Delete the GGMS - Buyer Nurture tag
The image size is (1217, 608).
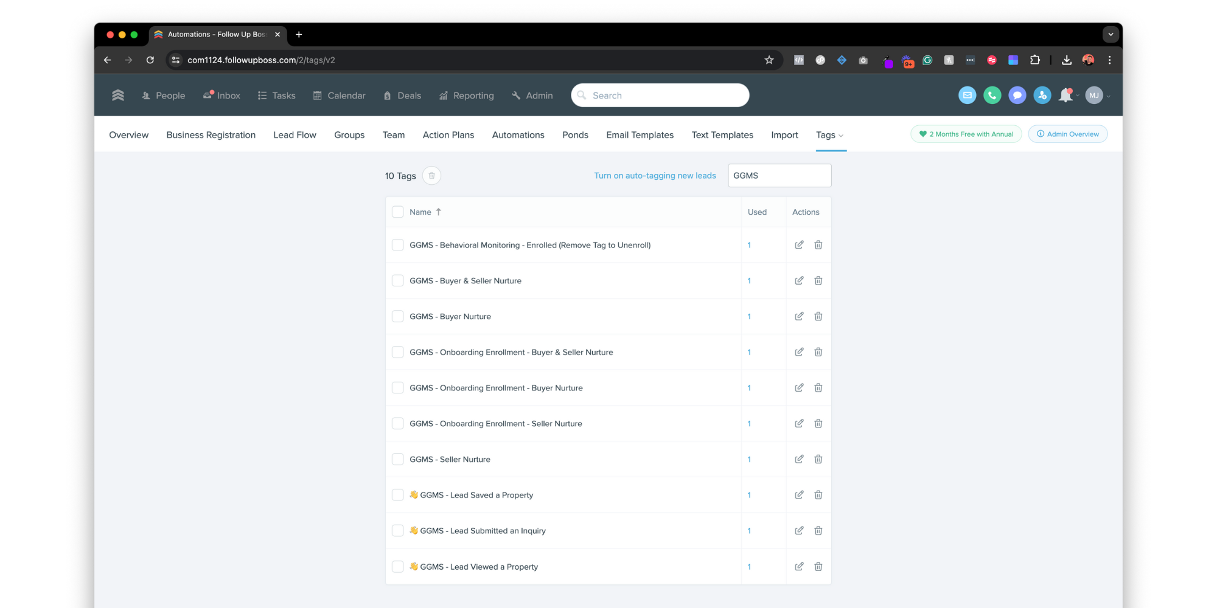[818, 316]
